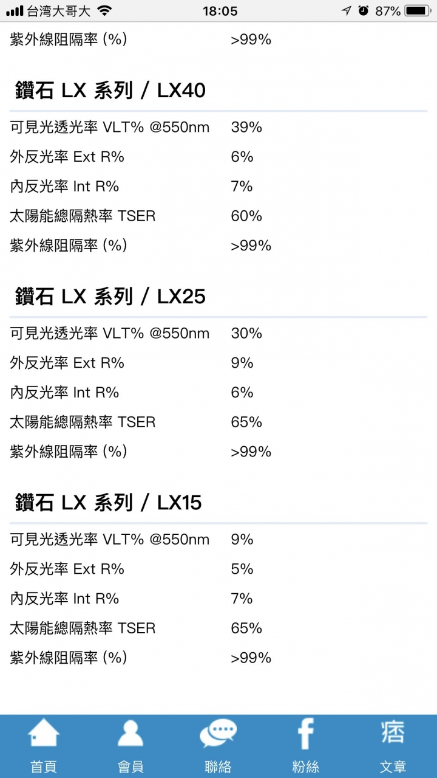
Task: Tap the location arrow status icon
Action: click(347, 11)
